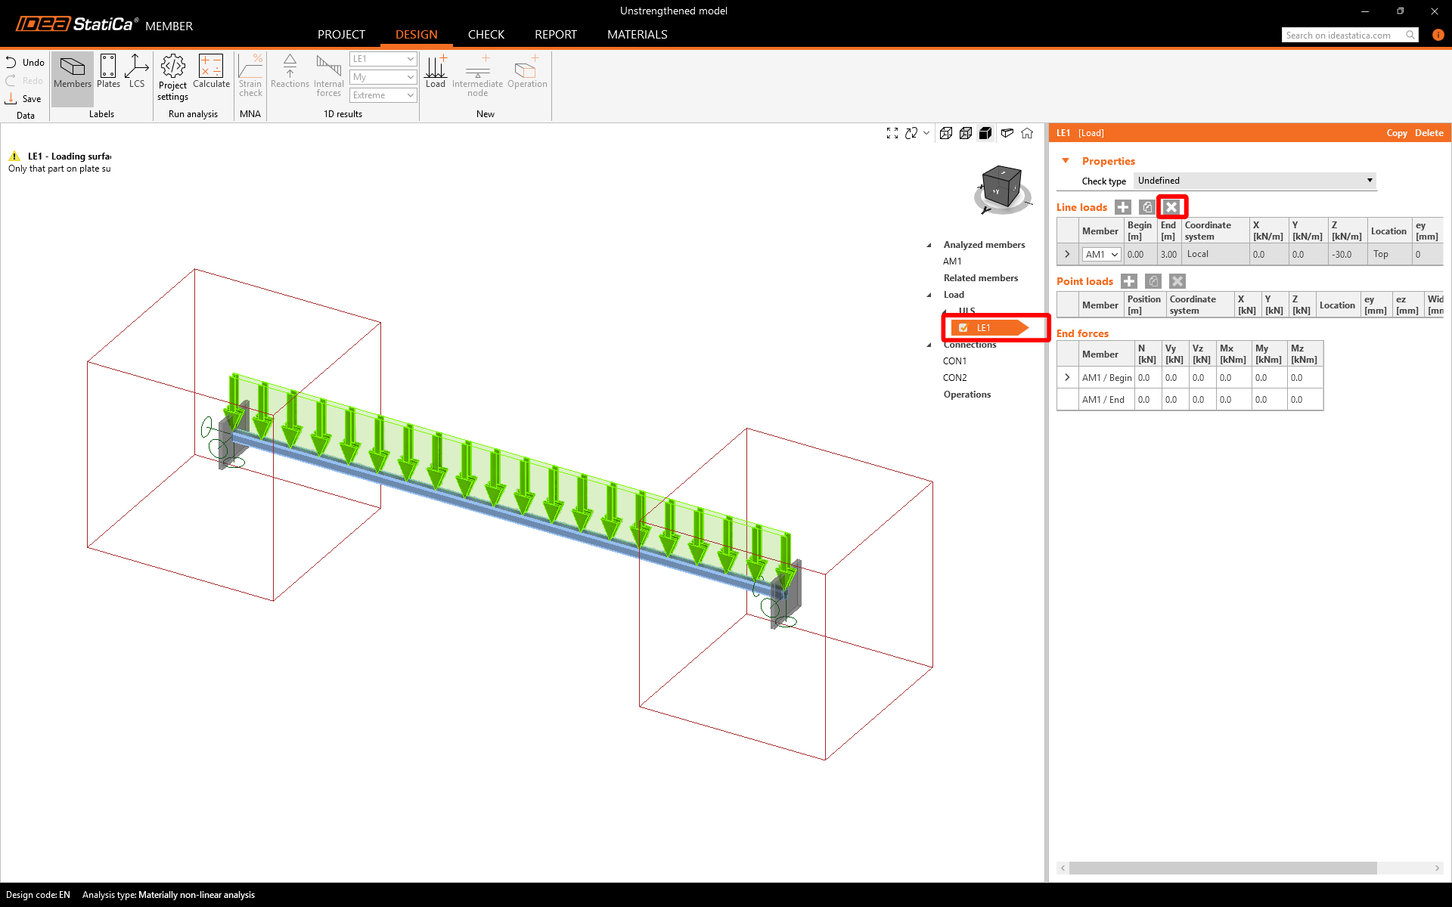Image resolution: width=1452 pixels, height=907 pixels.
Task: Click the home view icon
Action: (1027, 133)
